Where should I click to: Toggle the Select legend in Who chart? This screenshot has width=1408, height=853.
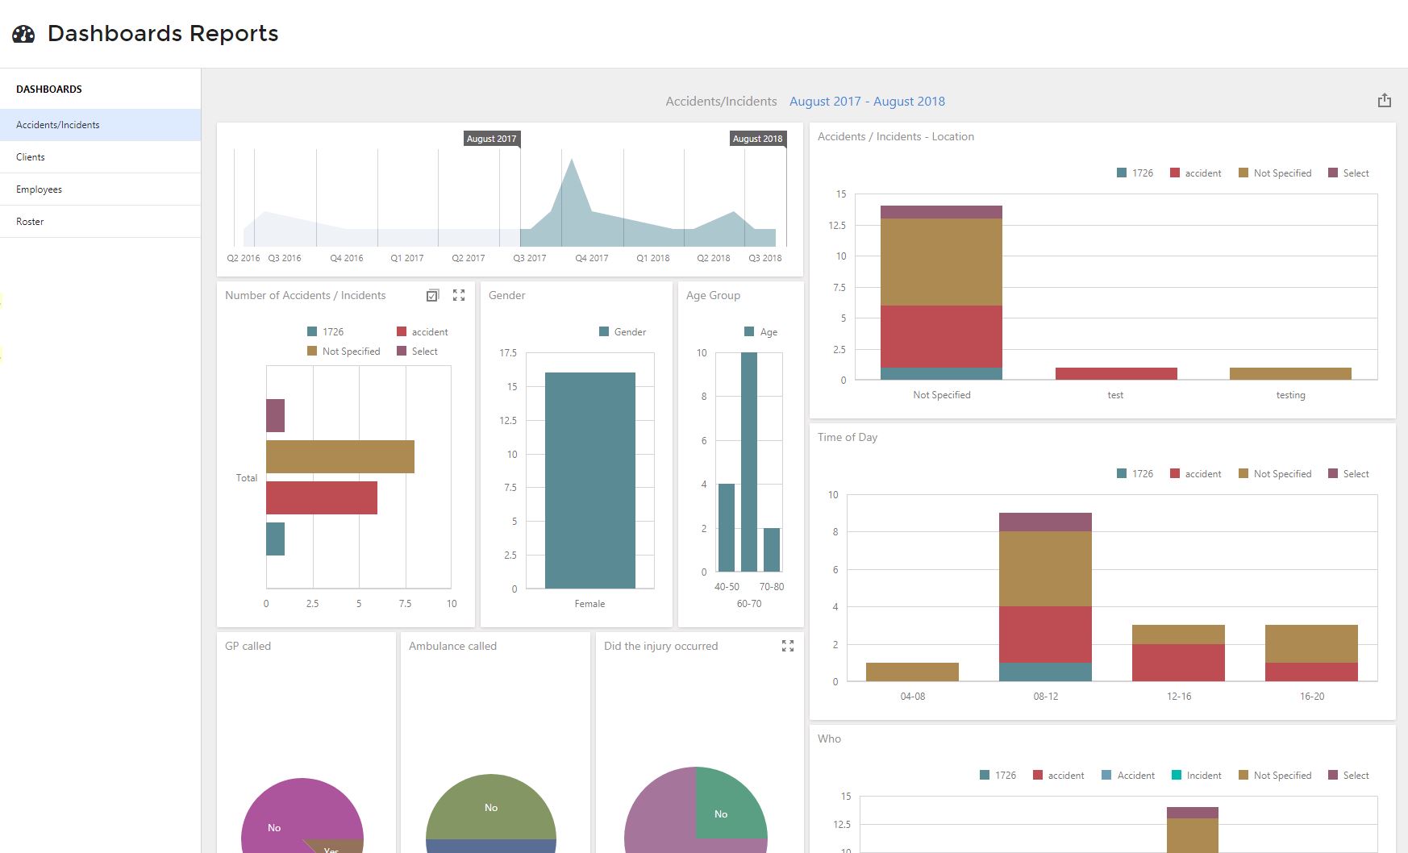click(1348, 776)
